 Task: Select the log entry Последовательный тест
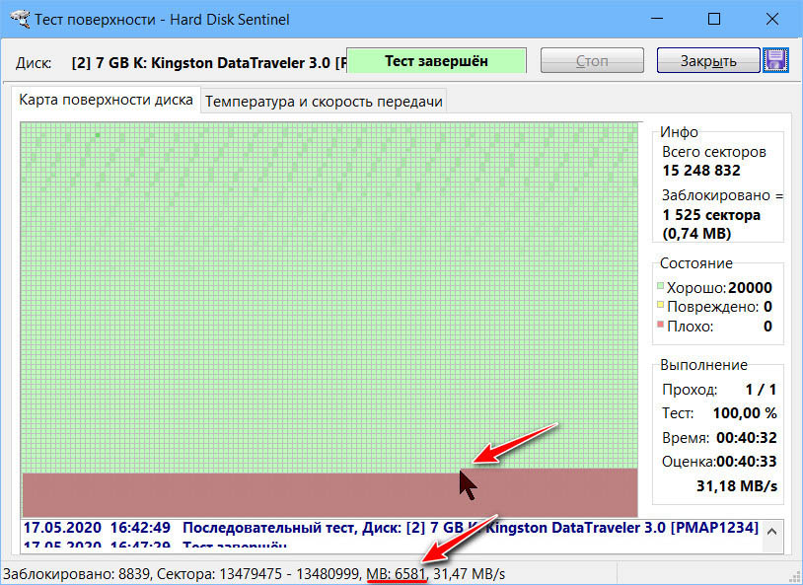(x=391, y=527)
